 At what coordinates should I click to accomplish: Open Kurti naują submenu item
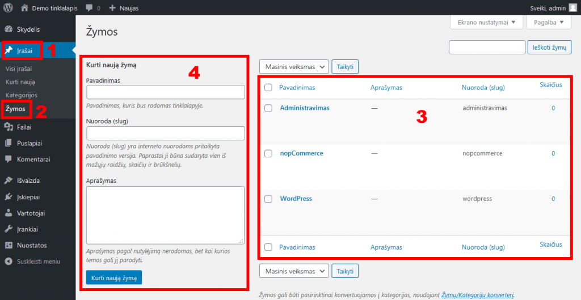pos(20,82)
